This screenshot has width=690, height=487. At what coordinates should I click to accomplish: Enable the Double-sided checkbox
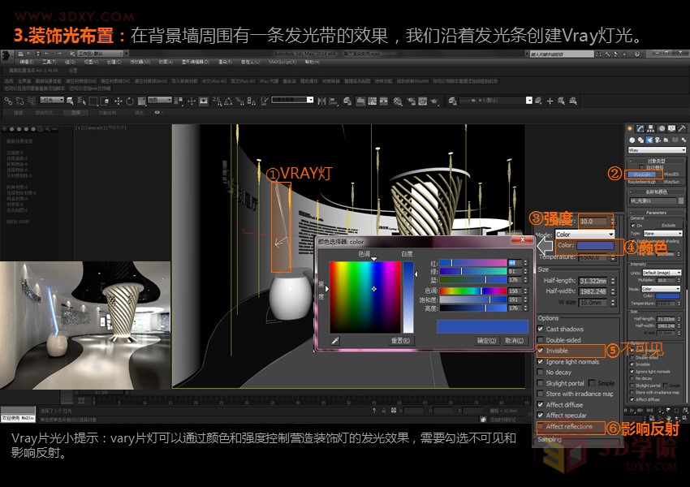[541, 339]
